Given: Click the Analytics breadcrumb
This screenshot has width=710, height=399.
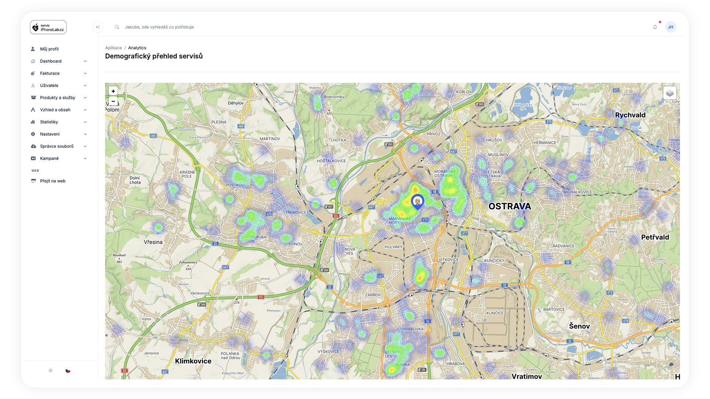Looking at the screenshot, I should [137, 48].
